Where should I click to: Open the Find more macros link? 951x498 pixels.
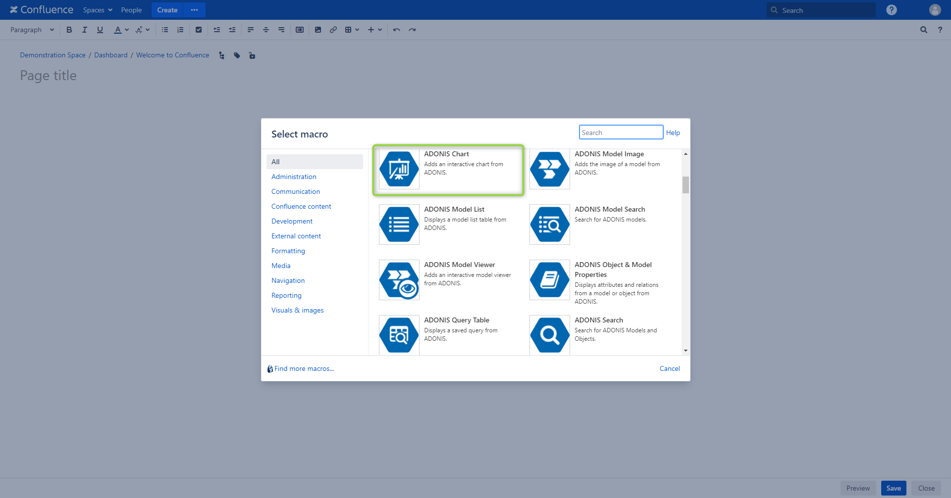(304, 368)
